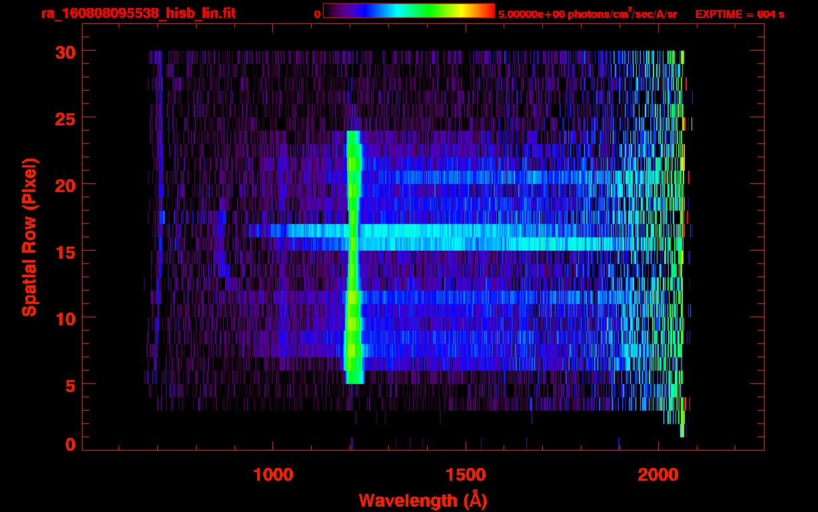Click the x-axis tick label 2000
This screenshot has width=818, height=512.
(659, 475)
